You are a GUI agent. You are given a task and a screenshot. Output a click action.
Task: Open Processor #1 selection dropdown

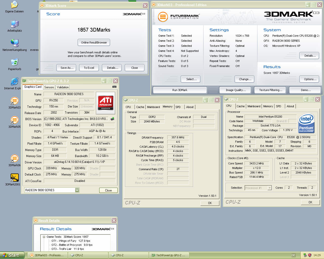pos(270,188)
